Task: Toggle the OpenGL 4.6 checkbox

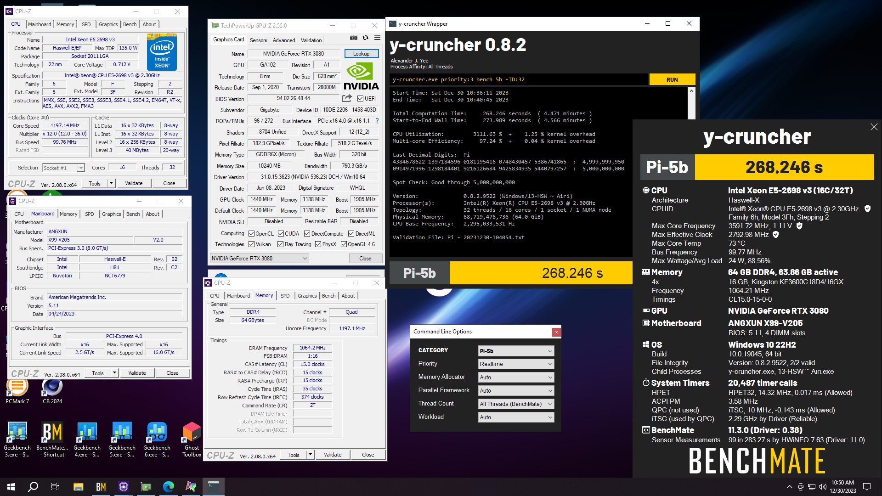Action: [344, 244]
